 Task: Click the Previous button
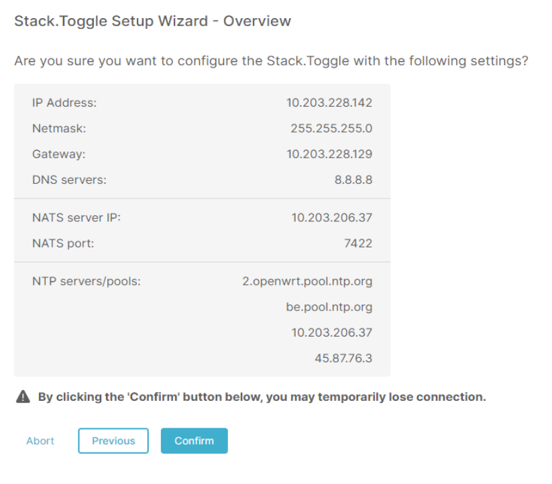pyautogui.click(x=113, y=440)
